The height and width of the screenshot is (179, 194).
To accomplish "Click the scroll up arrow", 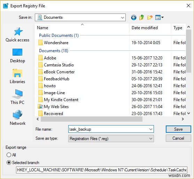I will (188, 27).
